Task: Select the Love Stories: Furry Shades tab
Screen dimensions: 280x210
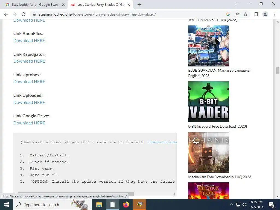Action: [x=101, y=5]
